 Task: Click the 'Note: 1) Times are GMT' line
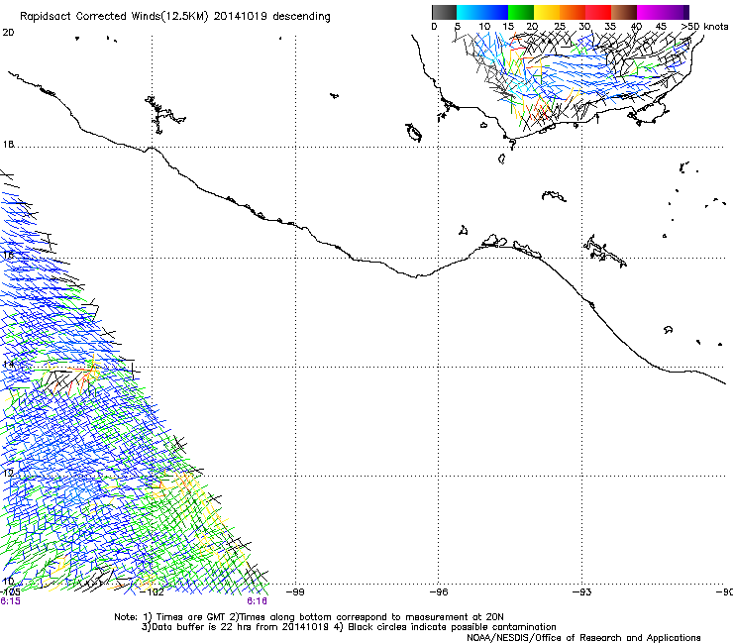pyautogui.click(x=309, y=617)
